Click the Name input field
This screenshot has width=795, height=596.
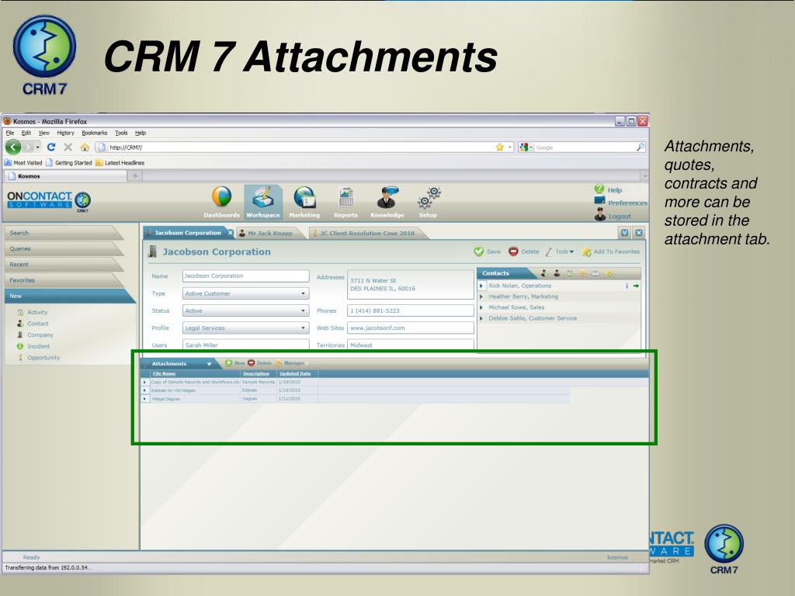[x=245, y=275]
